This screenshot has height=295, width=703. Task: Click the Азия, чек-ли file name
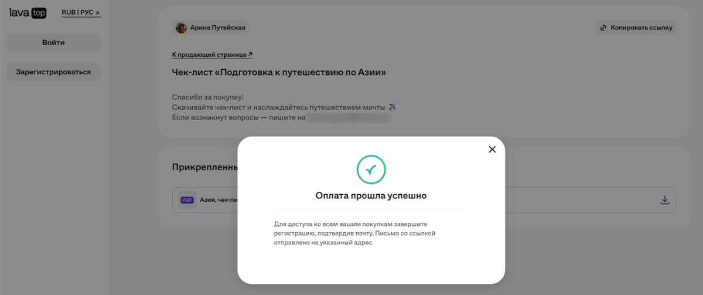(x=219, y=200)
